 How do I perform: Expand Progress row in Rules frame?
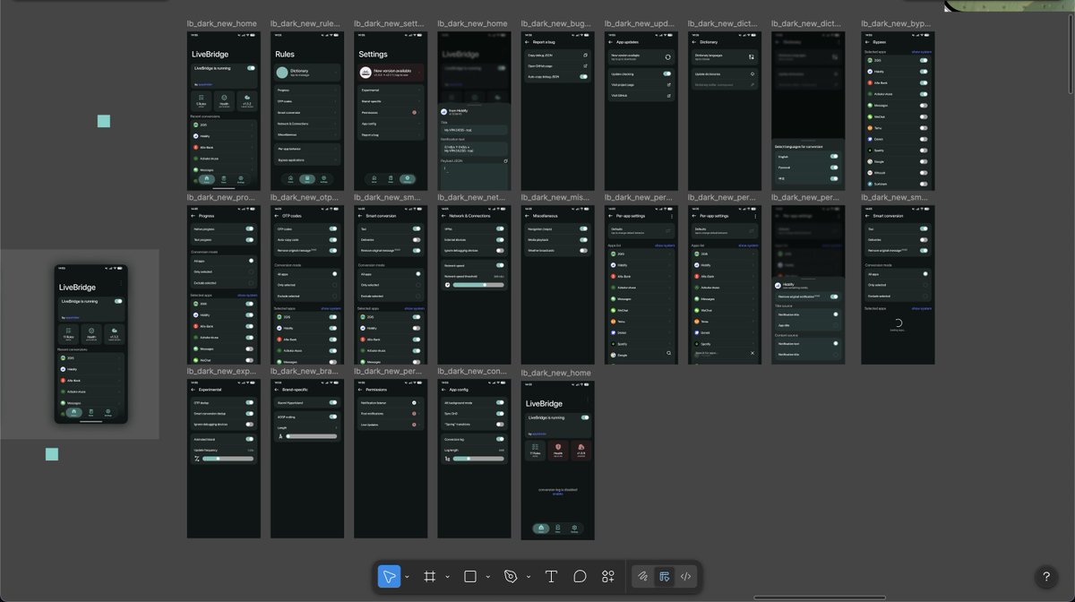pos(307,90)
